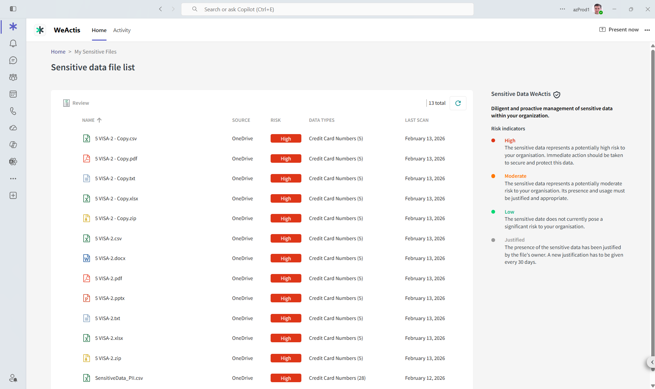Go forward with the right arrow
Image resolution: width=655 pixels, height=389 pixels.
[x=173, y=9]
